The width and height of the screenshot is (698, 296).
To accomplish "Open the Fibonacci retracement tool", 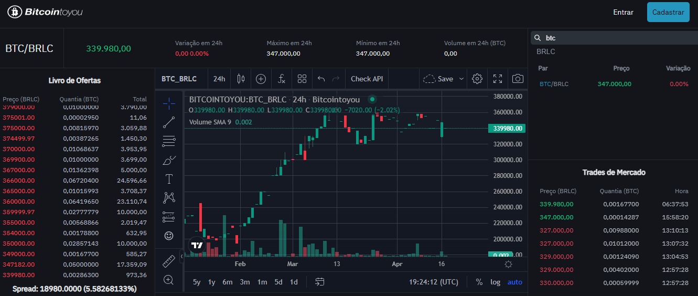I will (x=169, y=141).
